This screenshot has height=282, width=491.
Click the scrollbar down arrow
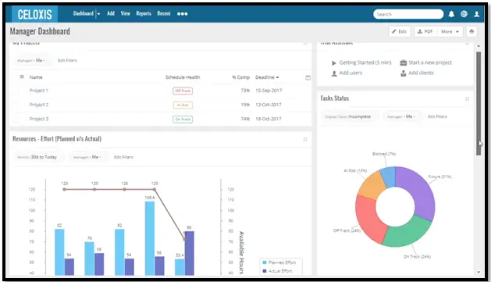(479, 273)
